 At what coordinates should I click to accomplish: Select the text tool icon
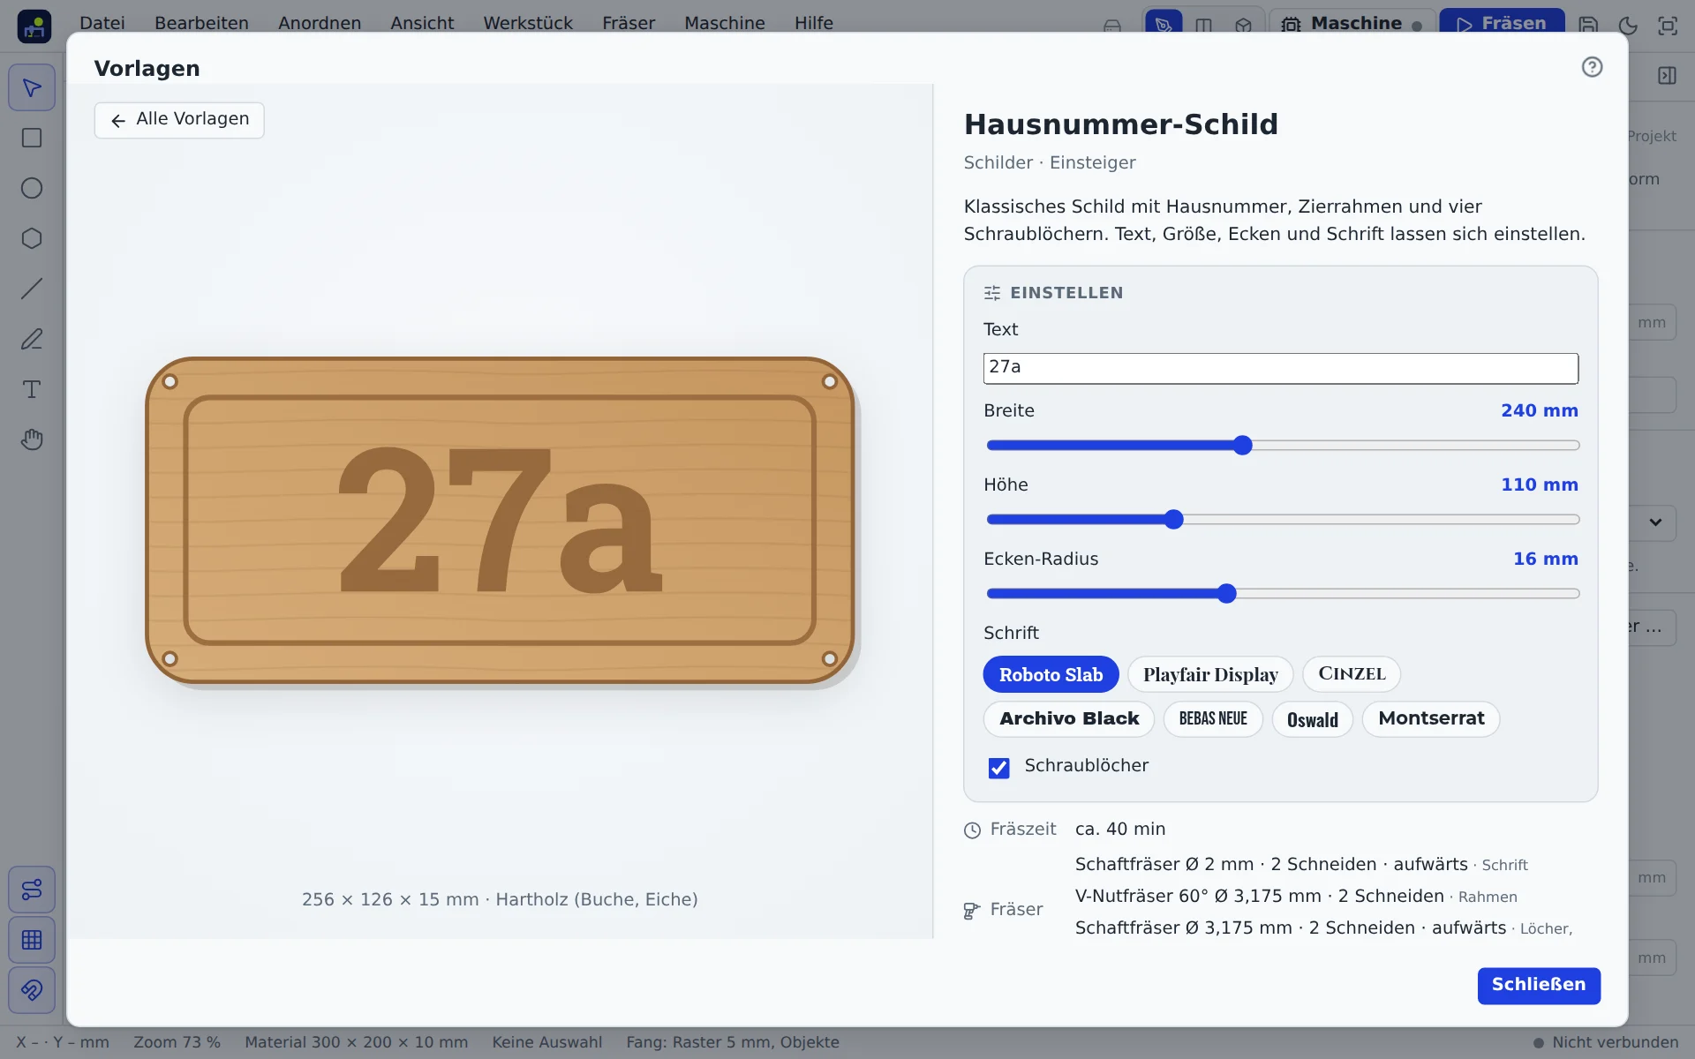(32, 389)
